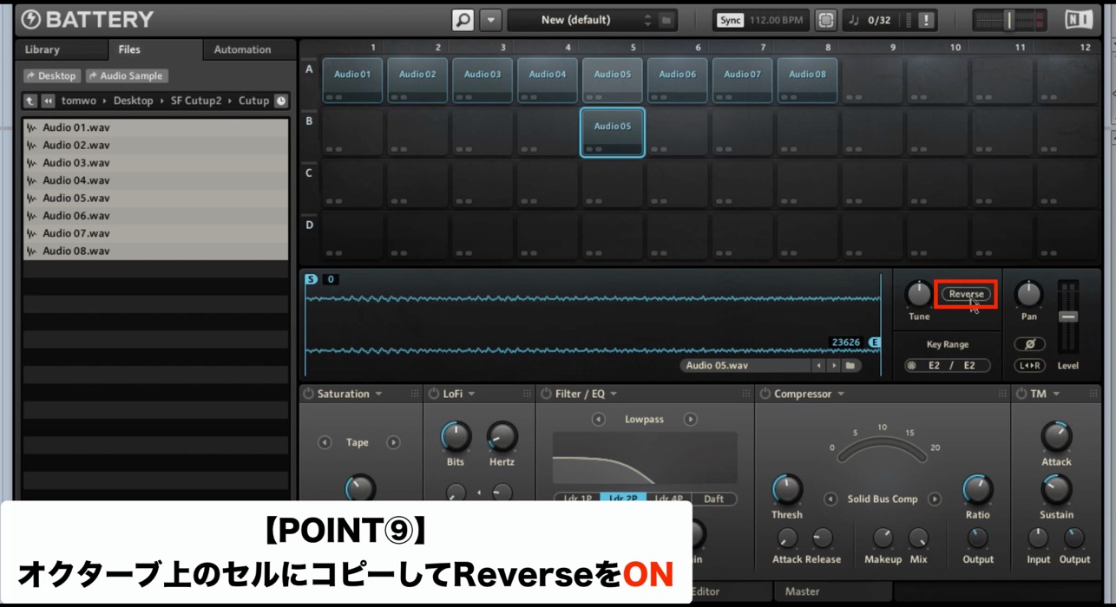
Task: Select the Audio 08 cell in row A
Action: pyautogui.click(x=807, y=81)
